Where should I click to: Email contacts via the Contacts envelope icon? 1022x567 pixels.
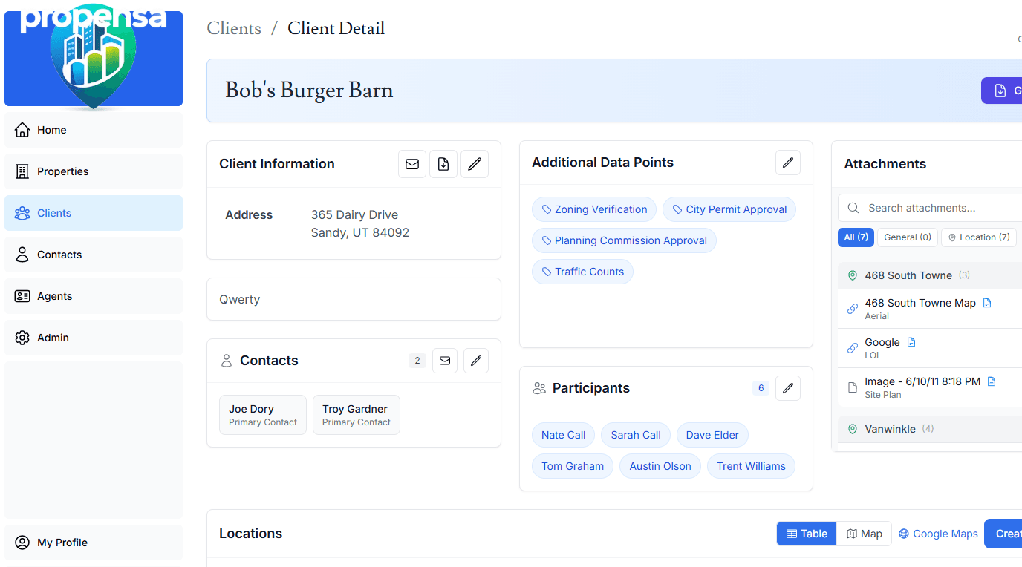coord(445,360)
